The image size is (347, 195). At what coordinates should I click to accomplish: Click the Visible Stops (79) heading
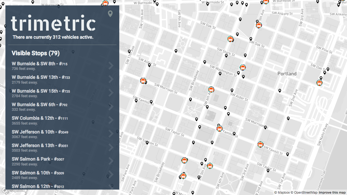[x=36, y=53]
